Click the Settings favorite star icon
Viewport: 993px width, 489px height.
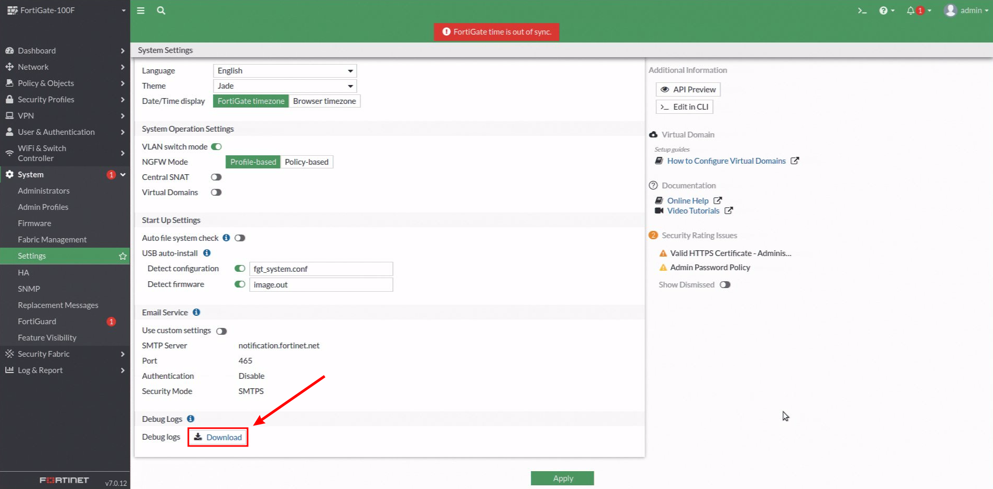point(123,256)
